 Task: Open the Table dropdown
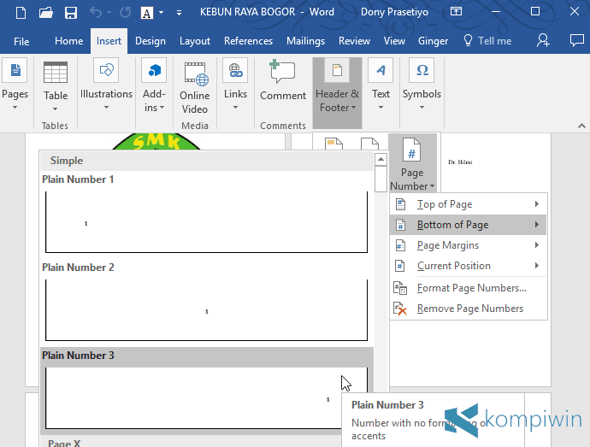[56, 86]
